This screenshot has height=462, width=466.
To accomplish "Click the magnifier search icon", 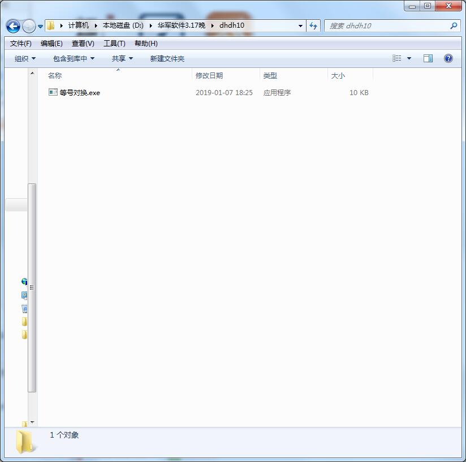I will (x=454, y=26).
